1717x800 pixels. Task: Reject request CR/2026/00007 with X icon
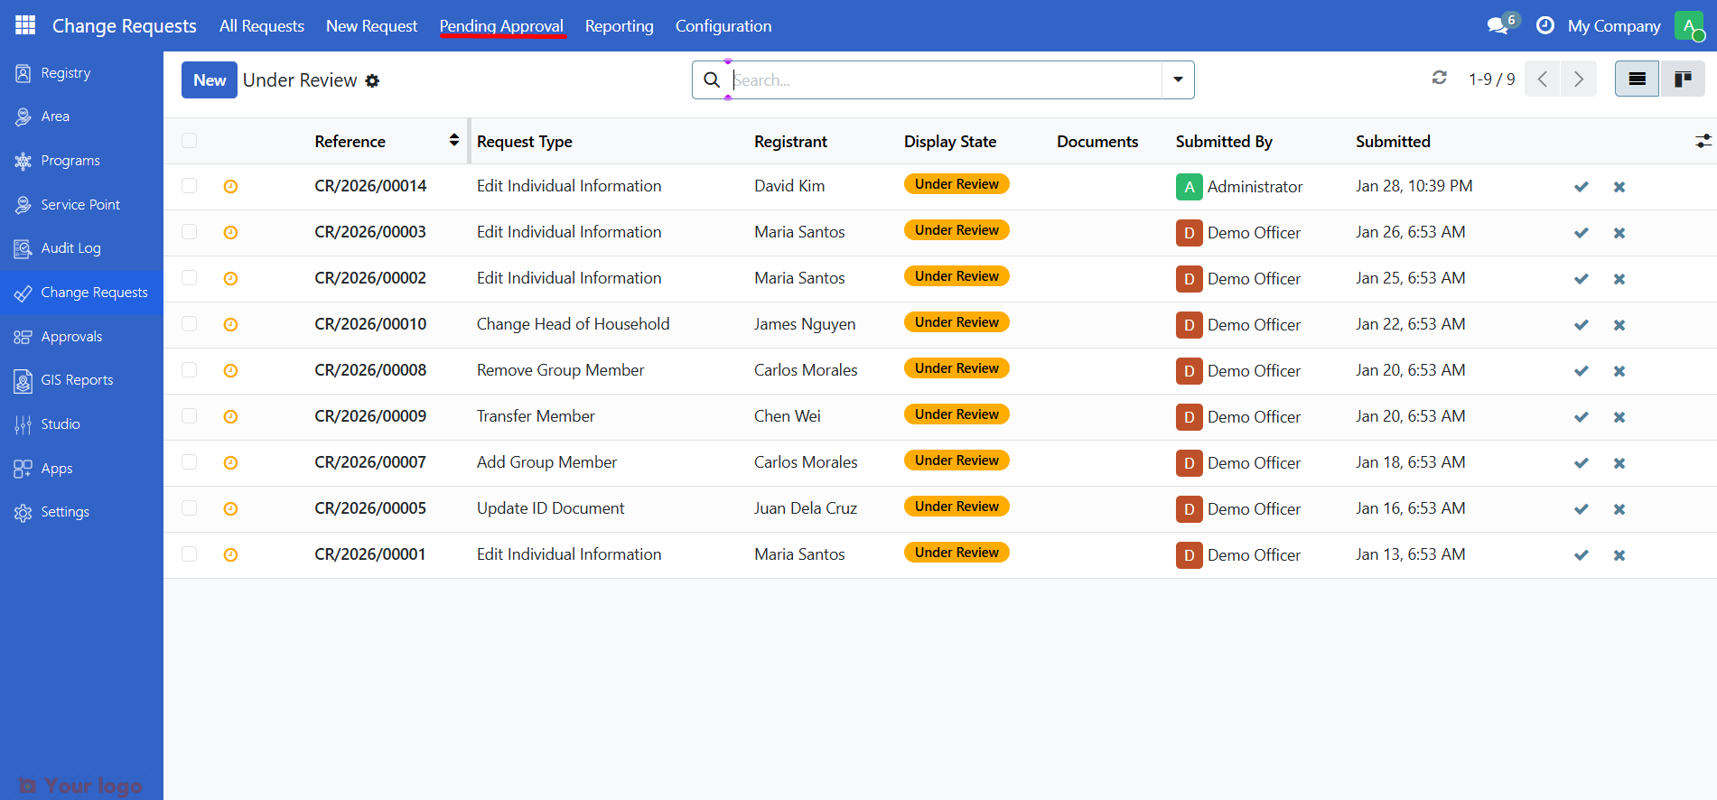(x=1619, y=463)
